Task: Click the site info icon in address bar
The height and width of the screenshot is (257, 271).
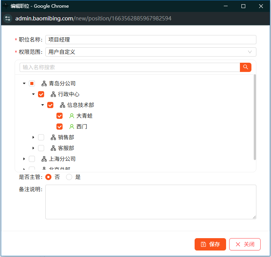Action: (x=8, y=18)
